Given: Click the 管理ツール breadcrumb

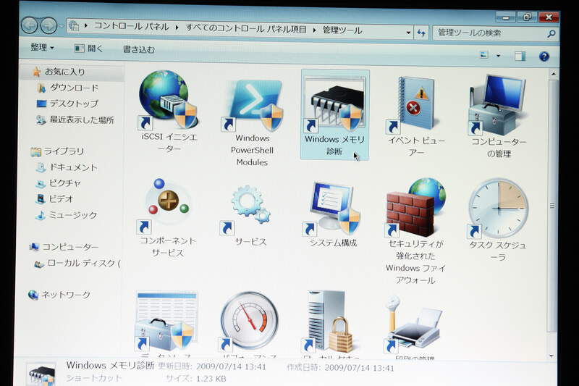Looking at the screenshot, I should pyautogui.click(x=342, y=30).
